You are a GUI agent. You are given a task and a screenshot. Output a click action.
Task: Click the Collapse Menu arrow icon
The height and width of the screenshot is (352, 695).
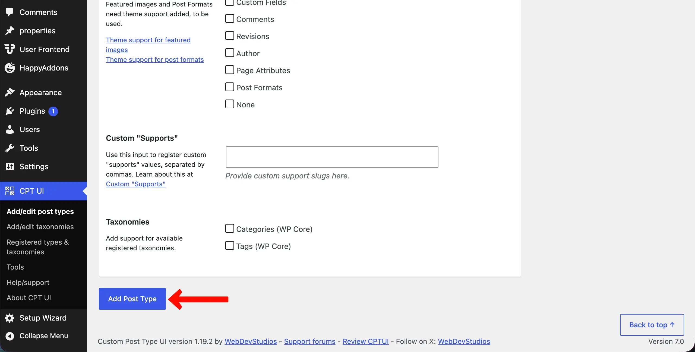point(10,336)
